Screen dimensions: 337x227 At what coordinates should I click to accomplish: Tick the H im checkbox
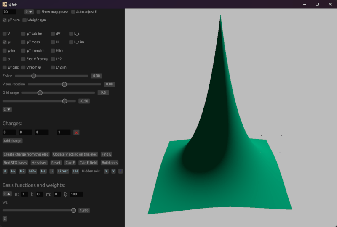[x=53, y=50]
